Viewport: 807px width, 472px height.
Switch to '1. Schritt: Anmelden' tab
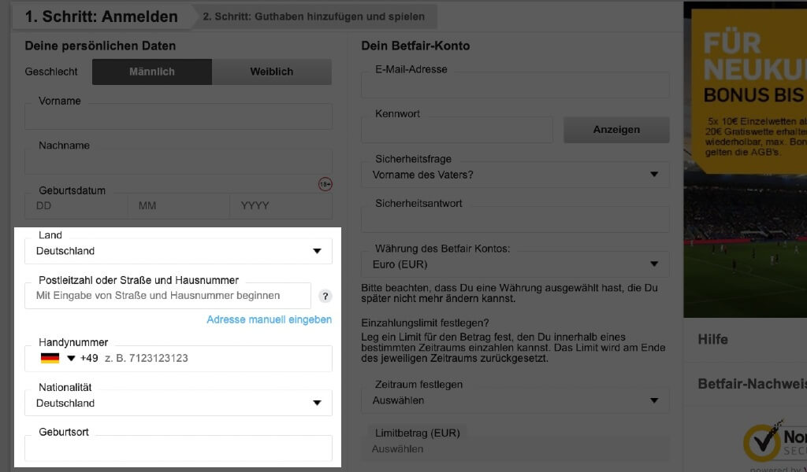(102, 17)
